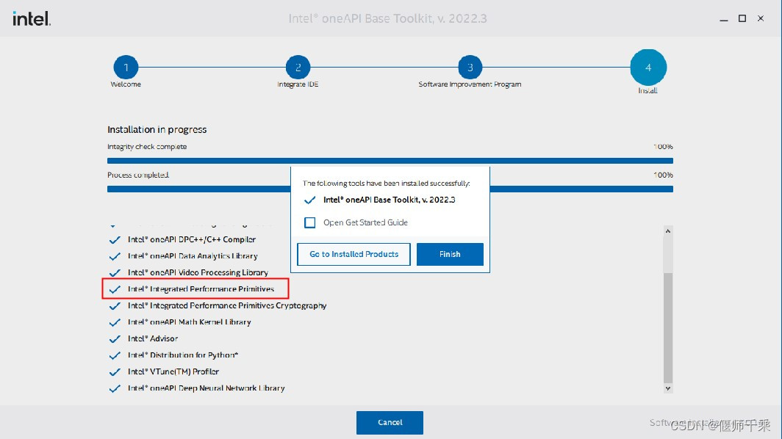Open Go to Installed Products
The height and width of the screenshot is (439, 782).
point(354,254)
